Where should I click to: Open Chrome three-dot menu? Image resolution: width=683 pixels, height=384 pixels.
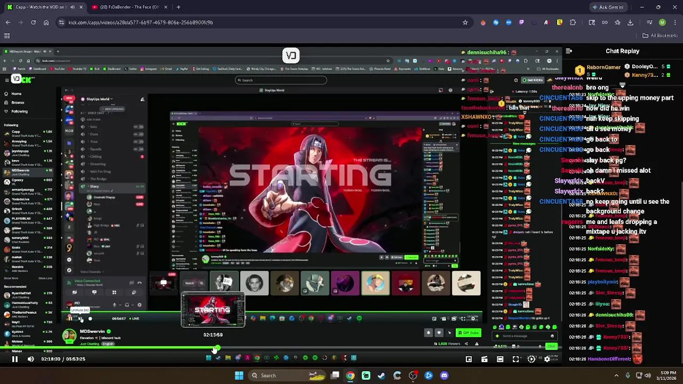tap(675, 22)
